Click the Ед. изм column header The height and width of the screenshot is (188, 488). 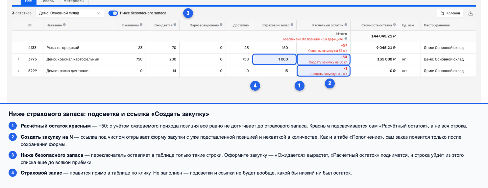click(410, 25)
